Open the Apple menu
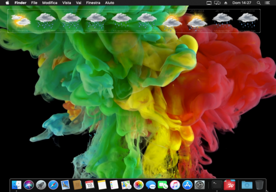 pyautogui.click(x=7, y=3)
